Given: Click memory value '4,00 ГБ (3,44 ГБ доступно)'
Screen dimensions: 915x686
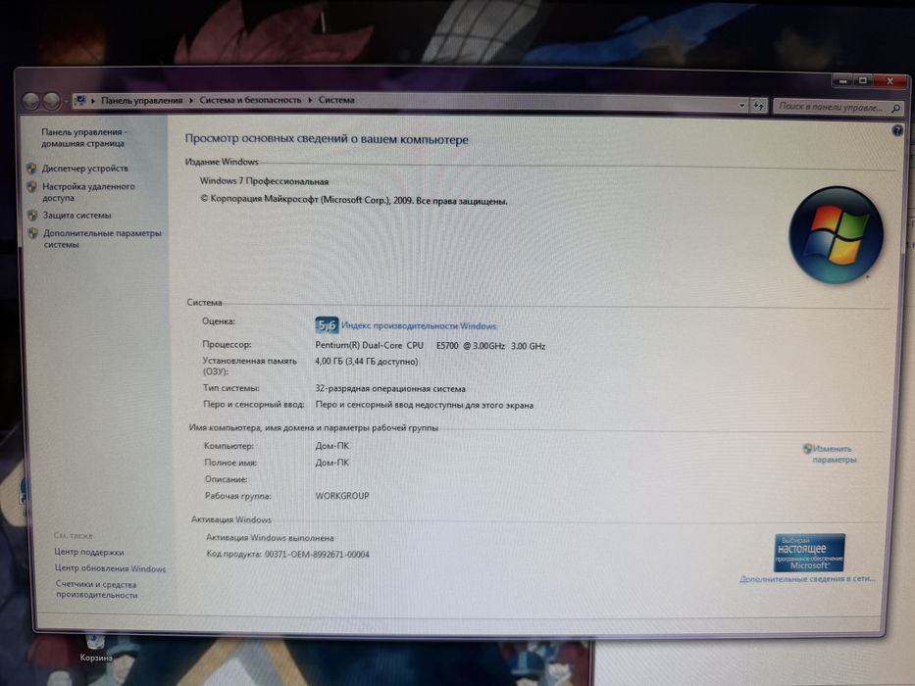Looking at the screenshot, I should 367,362.
